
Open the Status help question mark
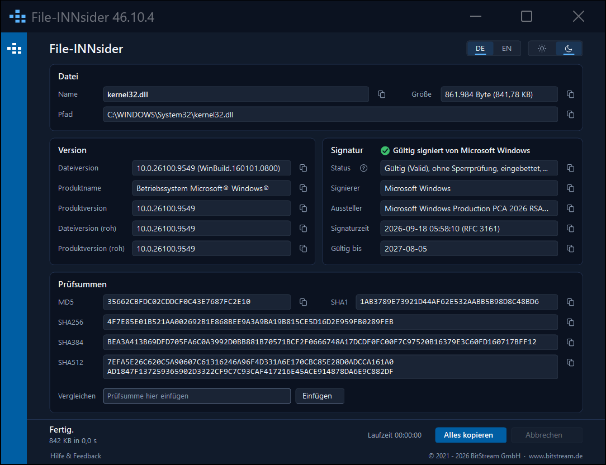point(364,168)
